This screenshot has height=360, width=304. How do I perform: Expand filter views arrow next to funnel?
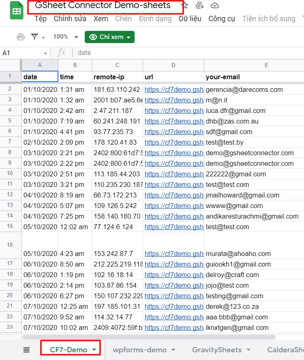tap(43, 37)
